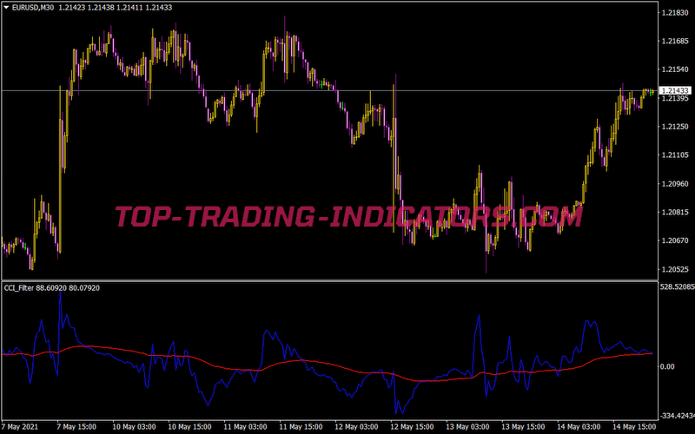
Task: Click the 1.21105 level on price scale
Action: pos(675,155)
